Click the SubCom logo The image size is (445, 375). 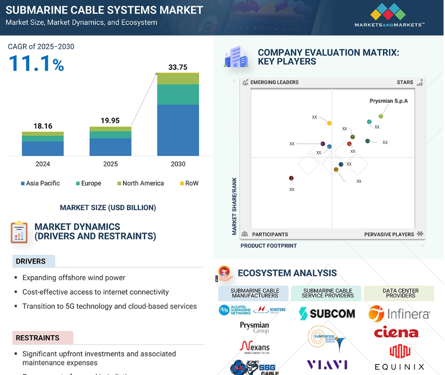coord(327,314)
